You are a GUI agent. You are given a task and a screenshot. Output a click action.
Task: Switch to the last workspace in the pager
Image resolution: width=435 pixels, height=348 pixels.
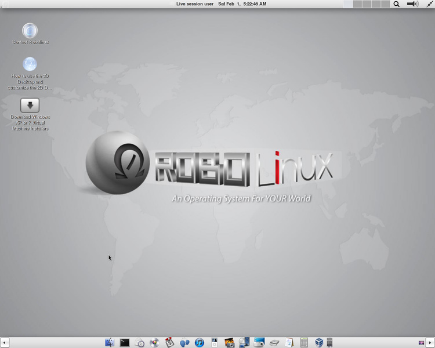[x=386, y=4]
